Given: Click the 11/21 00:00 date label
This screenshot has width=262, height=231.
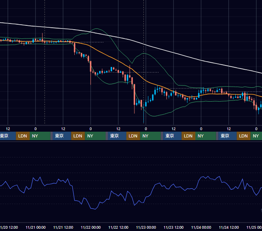Looking at the screenshot, I should tap(35, 227).
